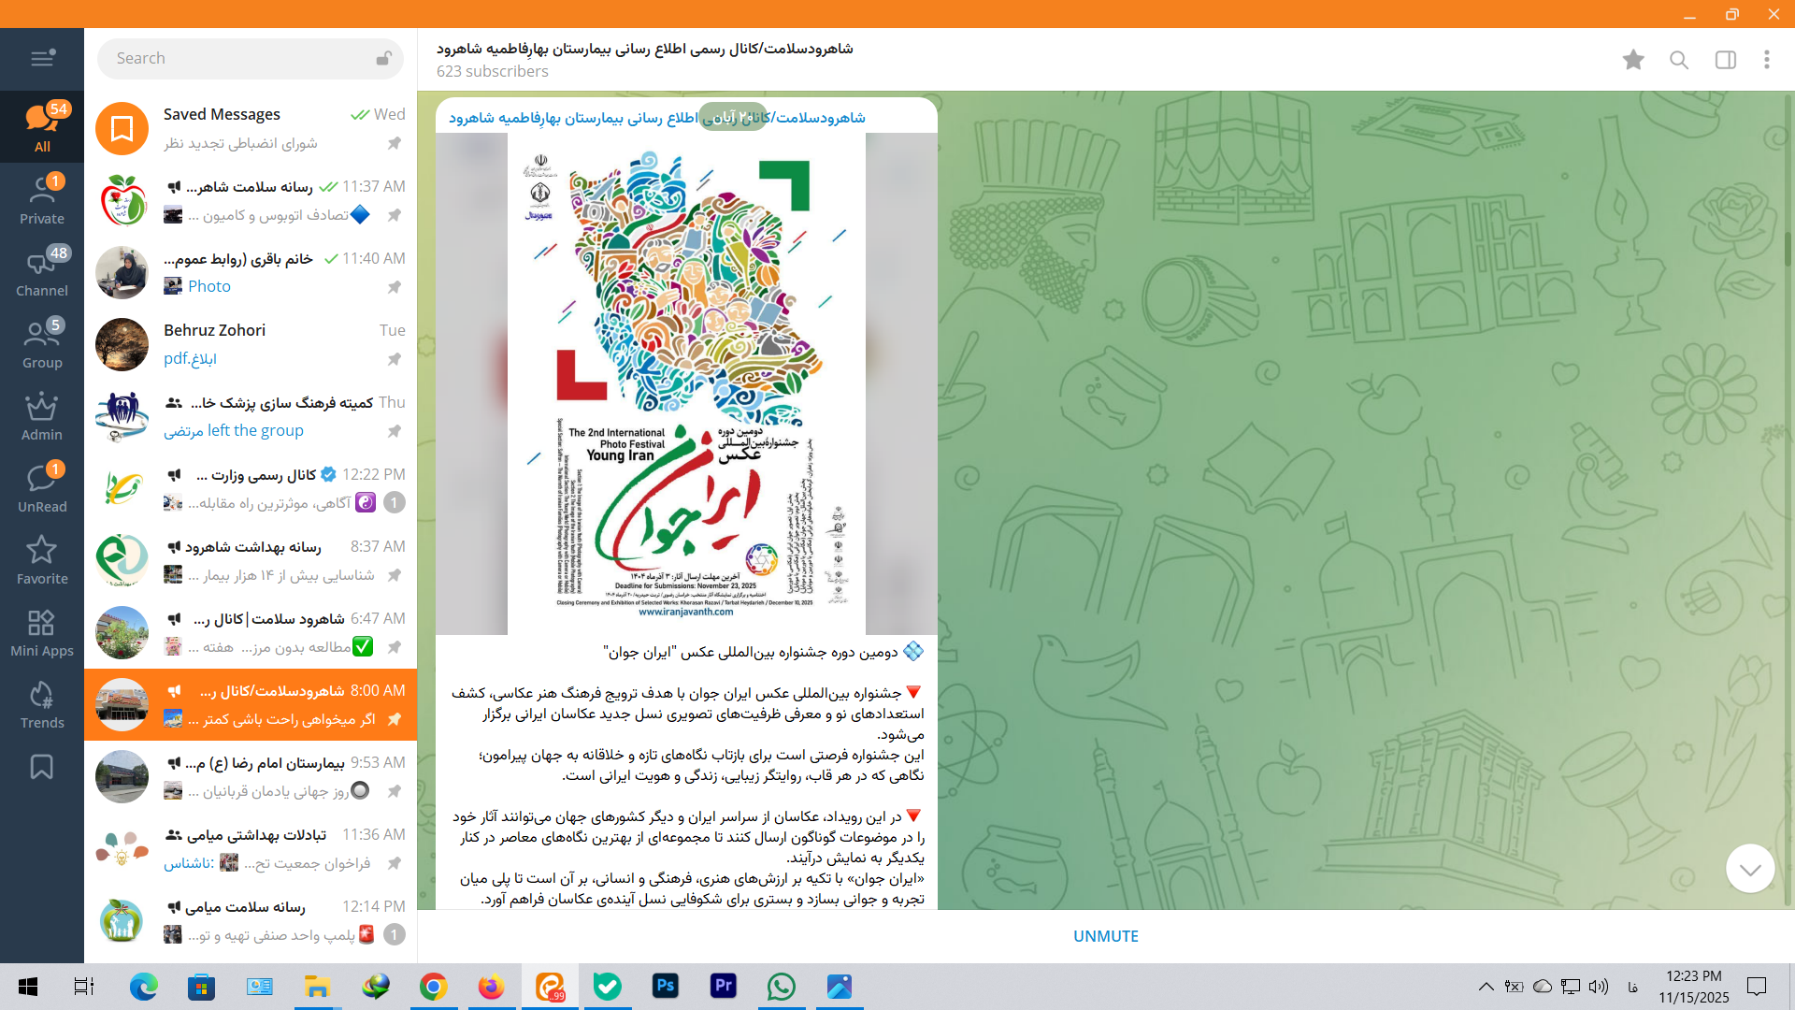This screenshot has height=1010, width=1795.
Task: Click the bookmark icon at sidebar bottom
Action: (42, 767)
